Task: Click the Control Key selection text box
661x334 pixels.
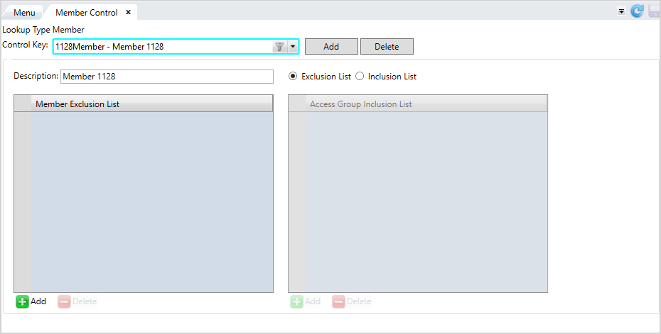Action: point(163,47)
